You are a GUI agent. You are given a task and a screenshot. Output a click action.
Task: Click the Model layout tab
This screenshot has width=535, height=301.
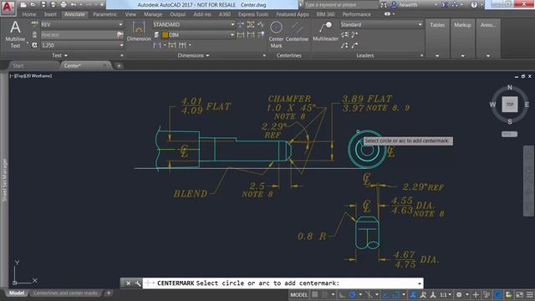(17, 293)
